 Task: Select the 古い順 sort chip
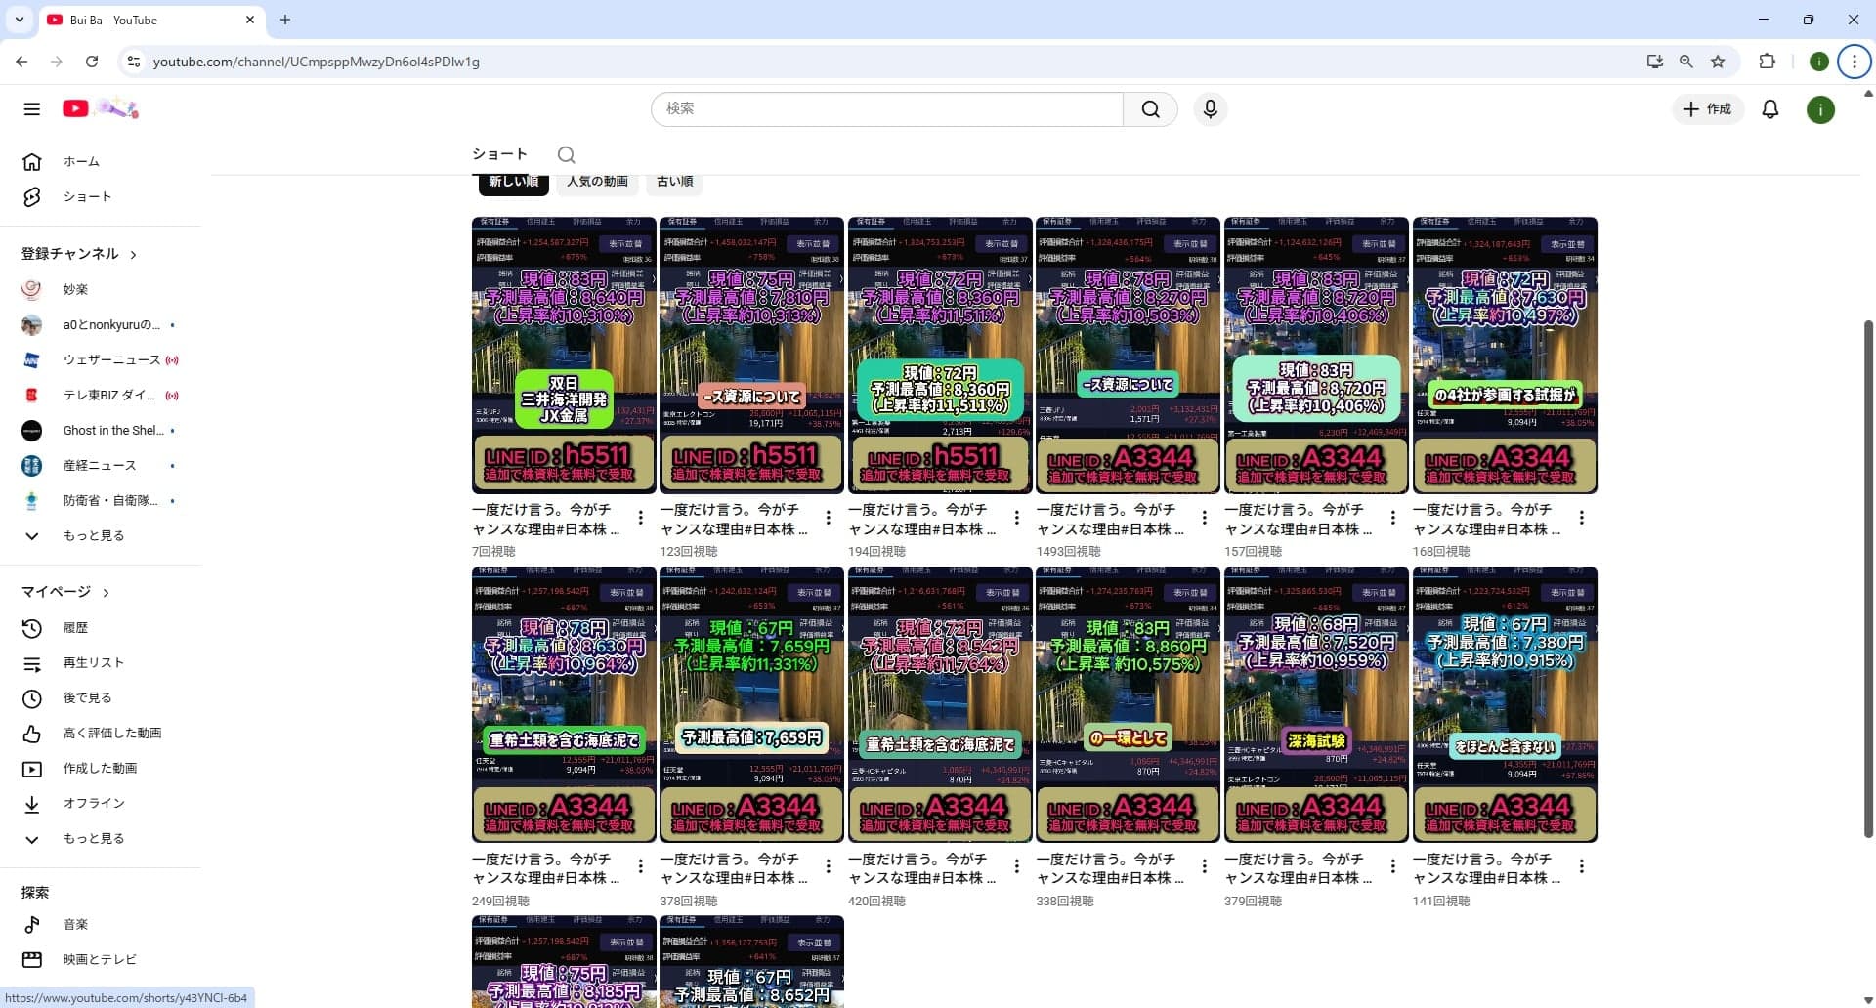pos(675,182)
